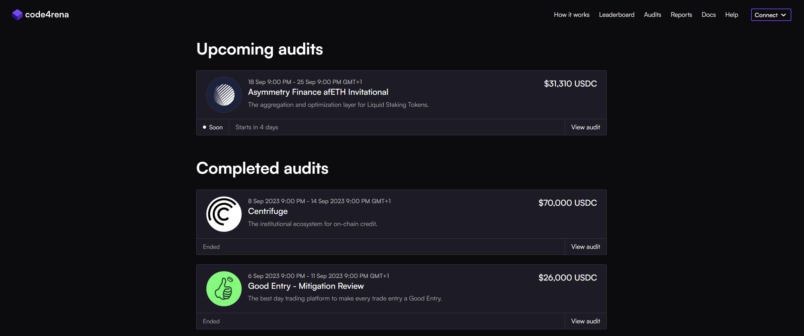View audit for Centrifuge
This screenshot has width=804, height=336.
point(586,247)
